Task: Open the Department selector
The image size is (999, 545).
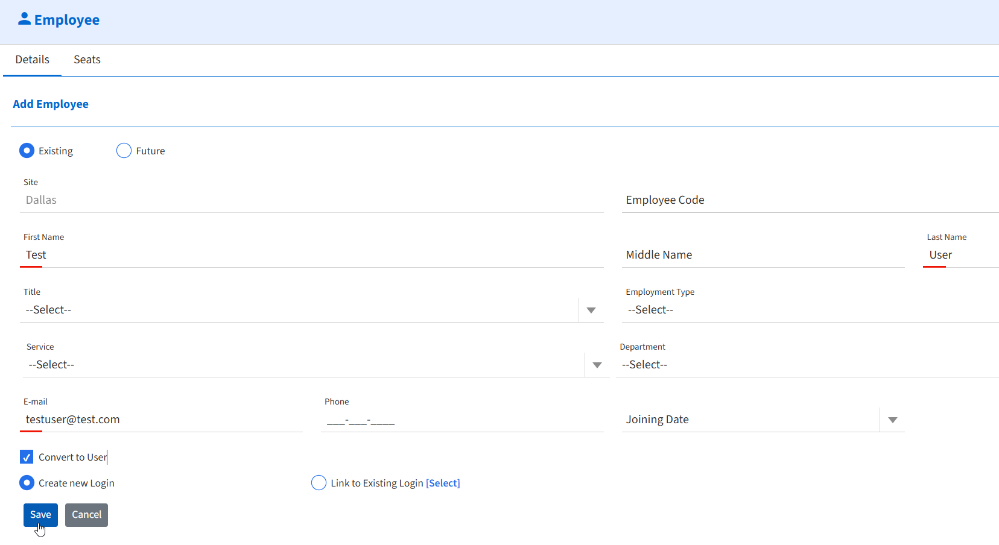Action: pyautogui.click(x=724, y=364)
